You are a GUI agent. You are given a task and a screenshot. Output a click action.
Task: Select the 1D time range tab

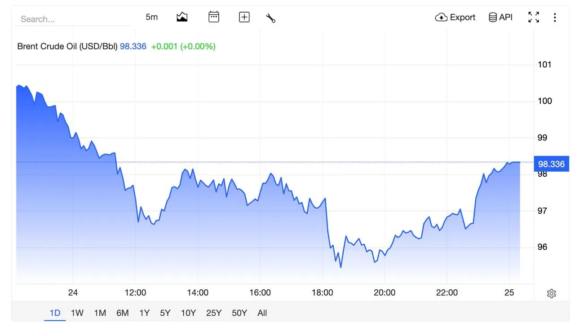coord(55,313)
